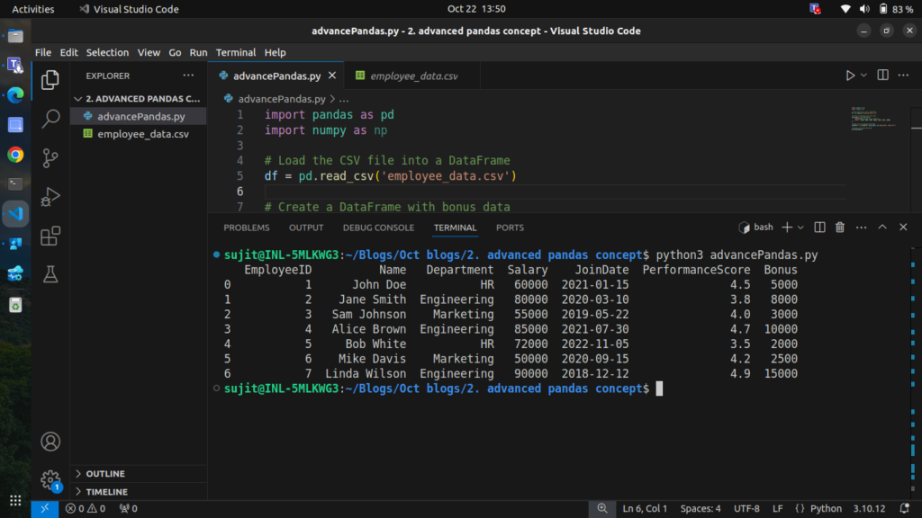
Task: Open the Manage settings gear
Action: pyautogui.click(x=51, y=479)
